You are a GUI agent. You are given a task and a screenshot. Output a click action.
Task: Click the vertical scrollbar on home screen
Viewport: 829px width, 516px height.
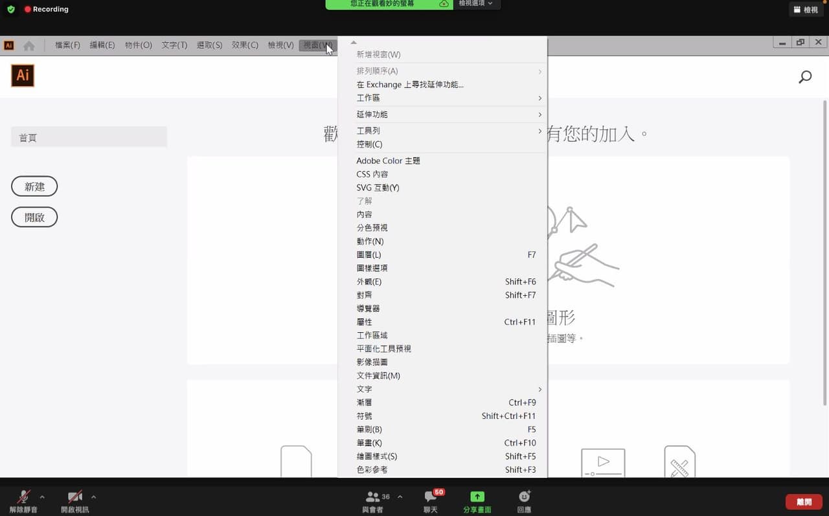pos(824,252)
